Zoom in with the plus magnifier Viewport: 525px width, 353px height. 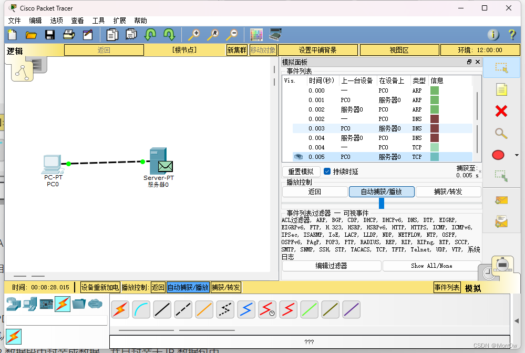[194, 35]
